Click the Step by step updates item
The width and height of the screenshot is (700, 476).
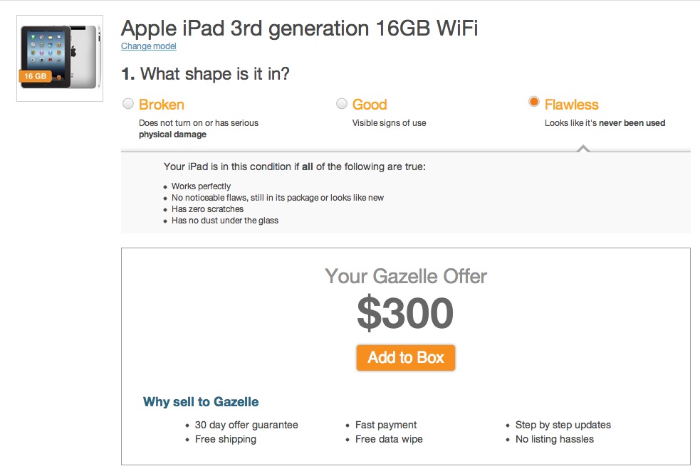tap(563, 425)
